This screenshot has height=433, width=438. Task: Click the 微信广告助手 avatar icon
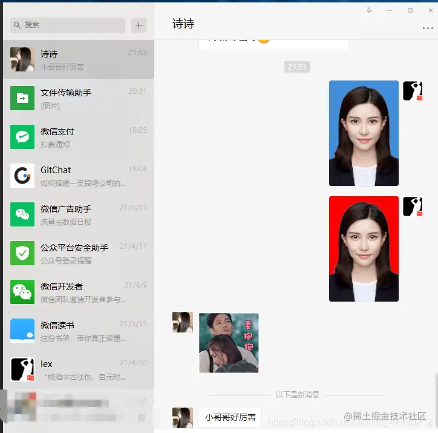[22, 214]
